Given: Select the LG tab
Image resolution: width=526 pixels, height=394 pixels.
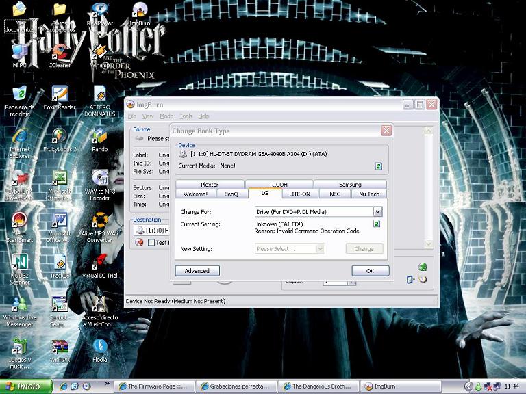Looking at the screenshot, I should tap(264, 194).
